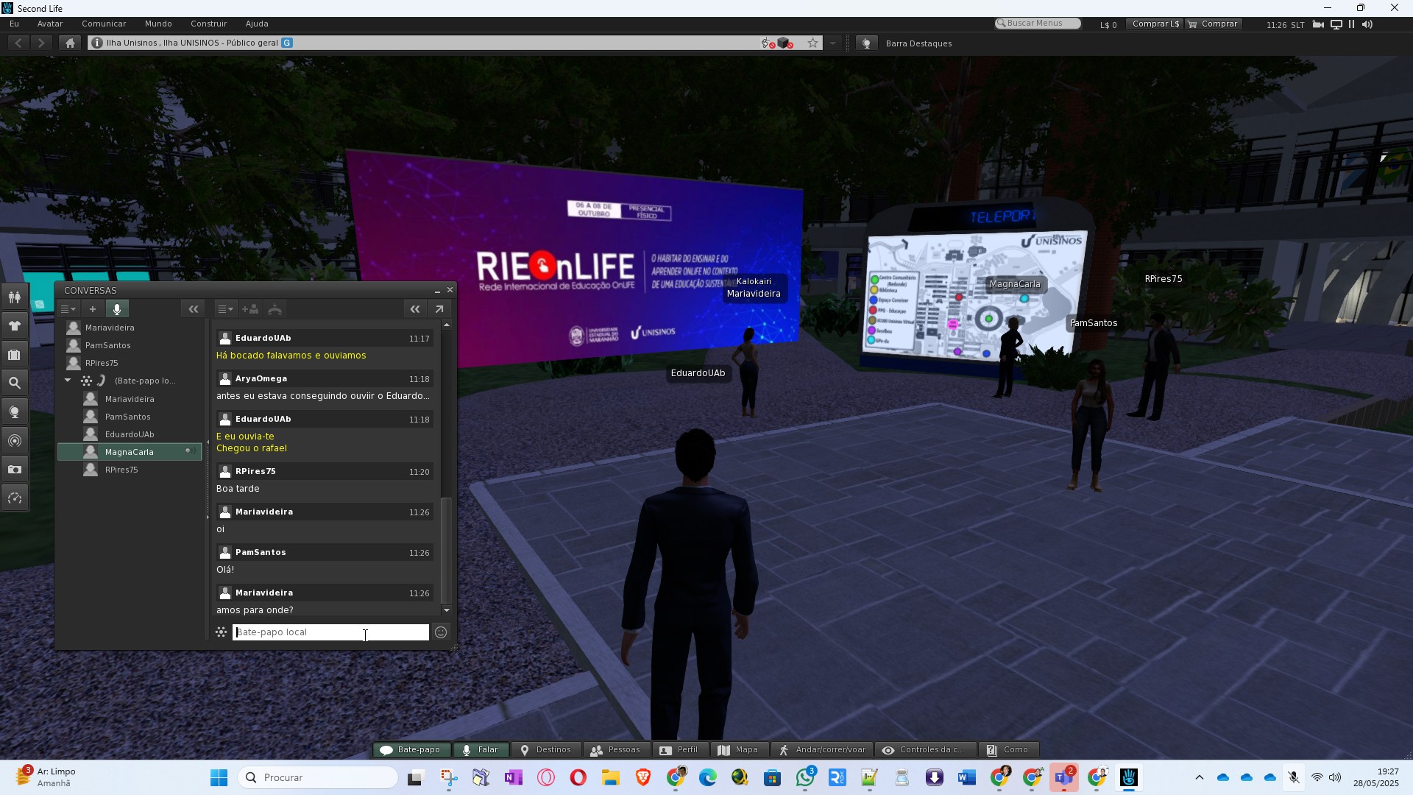Toggle the Bate-papo chat button in the bottom toolbar

pos(411,749)
